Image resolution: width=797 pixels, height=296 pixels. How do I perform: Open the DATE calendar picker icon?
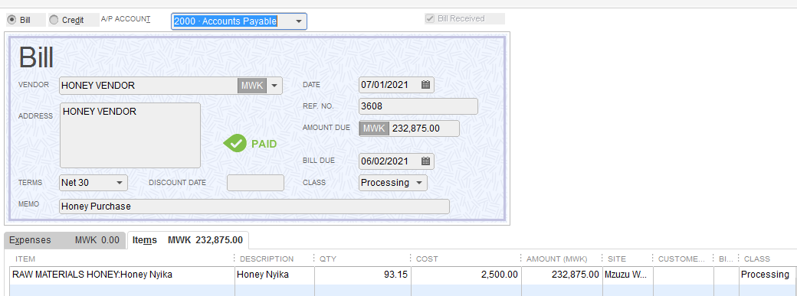click(426, 85)
